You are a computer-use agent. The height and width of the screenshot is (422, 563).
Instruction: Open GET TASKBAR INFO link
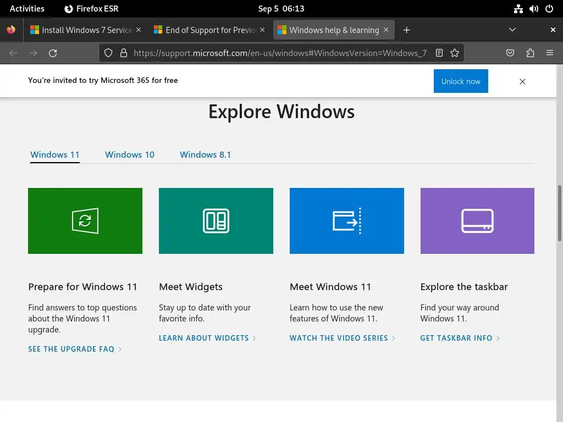tap(460, 338)
